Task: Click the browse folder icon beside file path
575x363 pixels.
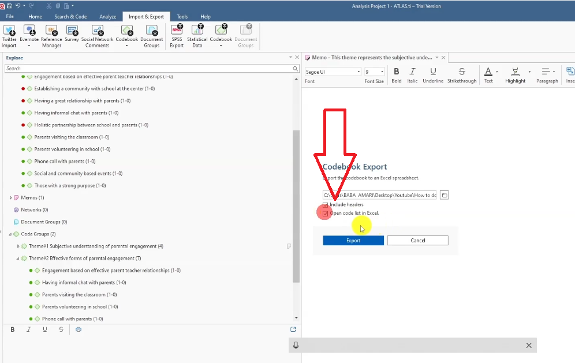Action: point(444,195)
